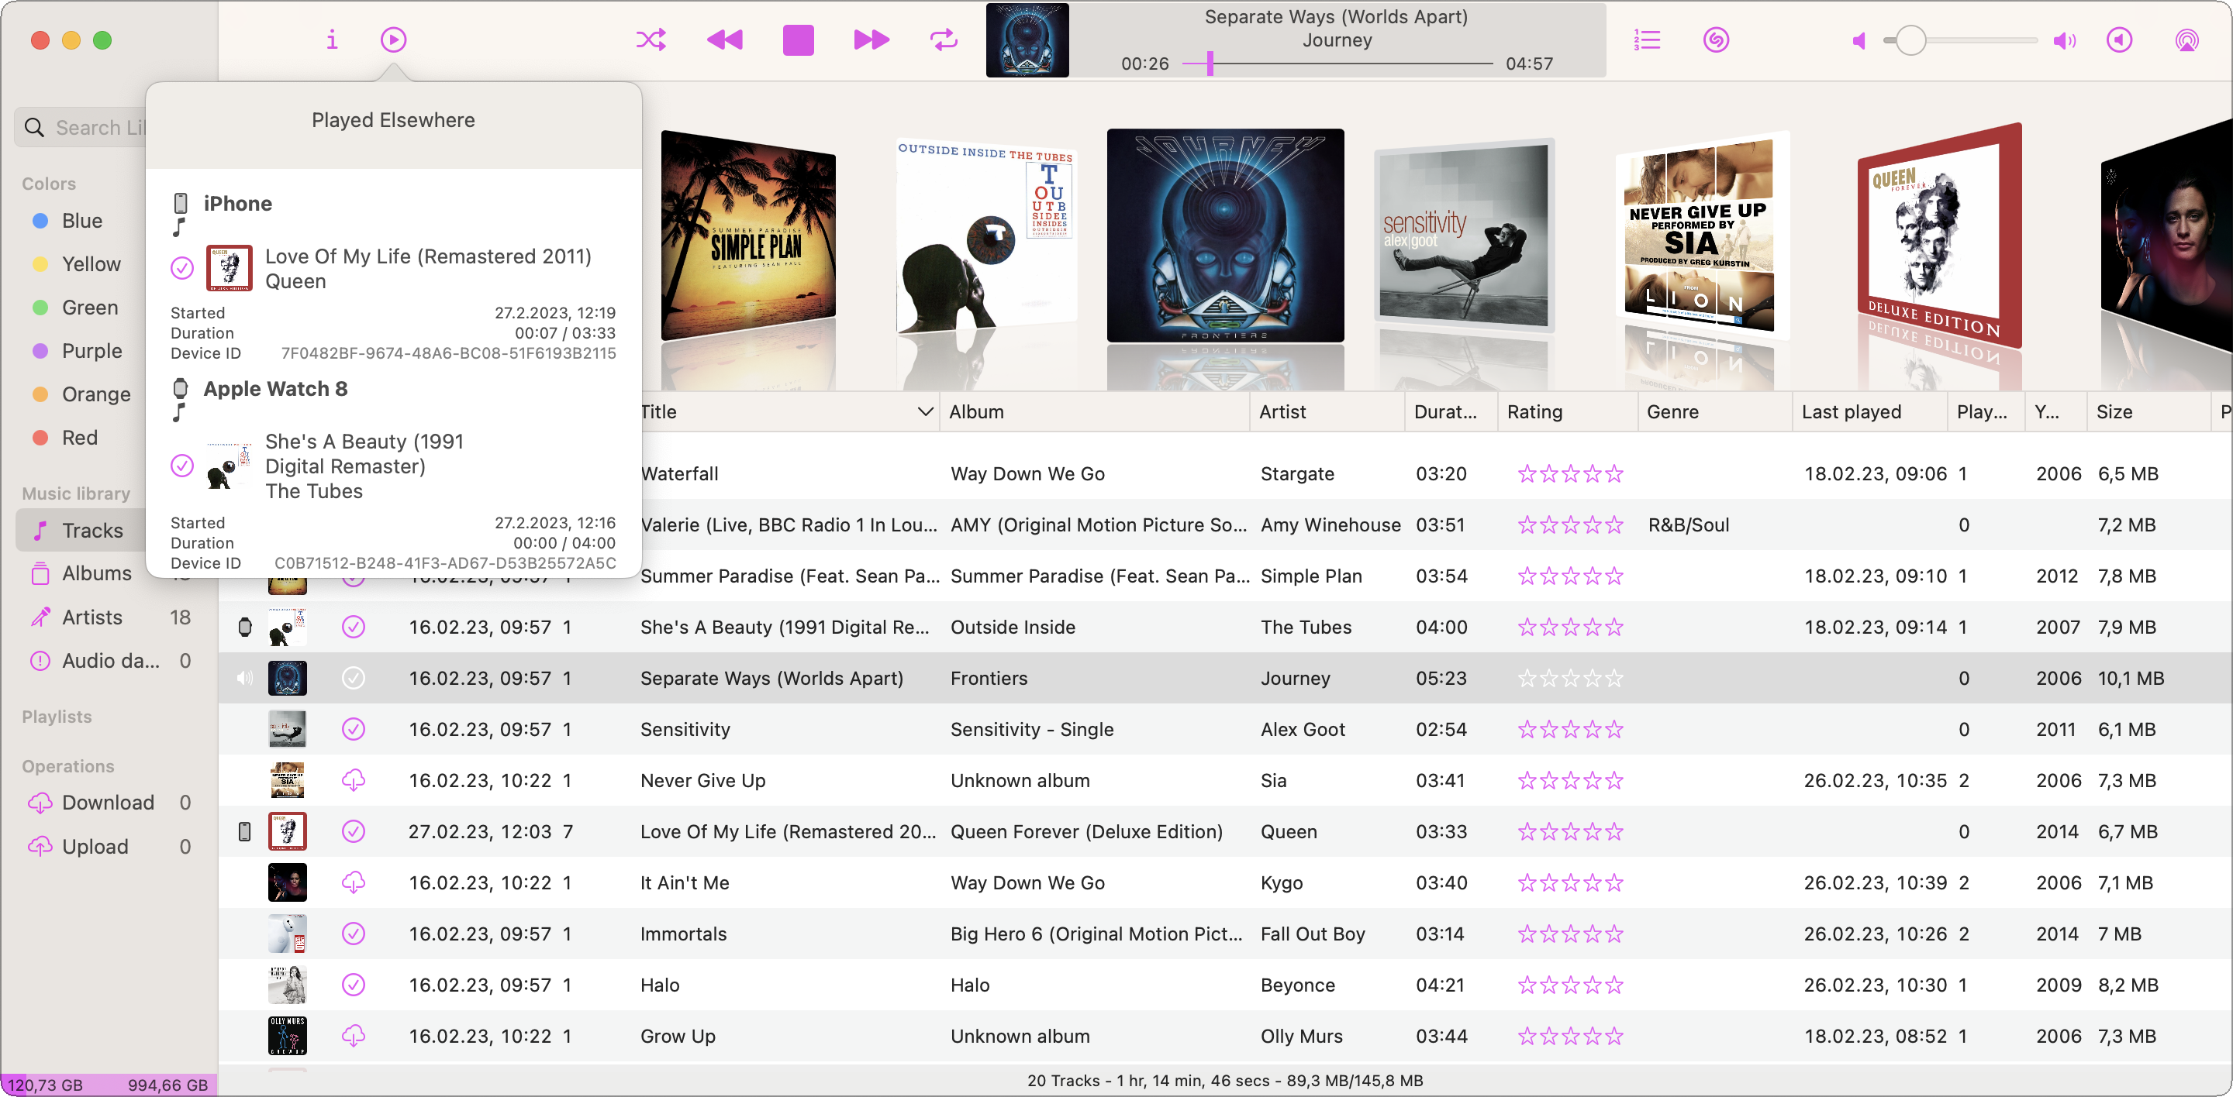
Task: Select Artists in the sidebar
Action: pyautogui.click(x=91, y=617)
